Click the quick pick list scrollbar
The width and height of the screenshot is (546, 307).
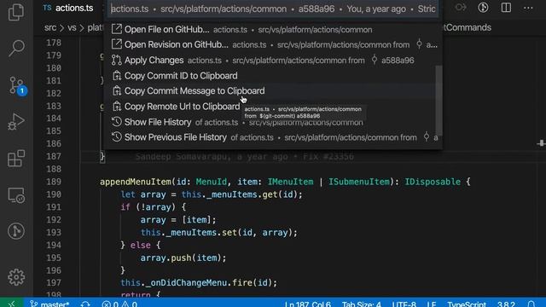(439, 100)
